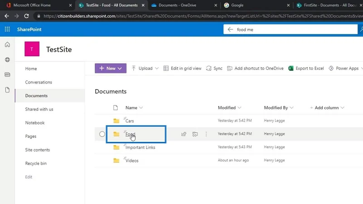Open the Food folder link
The image size is (363, 204).
pos(130,134)
